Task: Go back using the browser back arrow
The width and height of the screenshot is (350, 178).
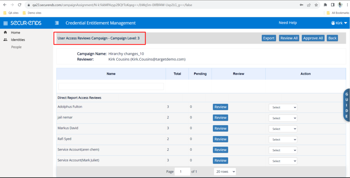Action: (5, 5)
